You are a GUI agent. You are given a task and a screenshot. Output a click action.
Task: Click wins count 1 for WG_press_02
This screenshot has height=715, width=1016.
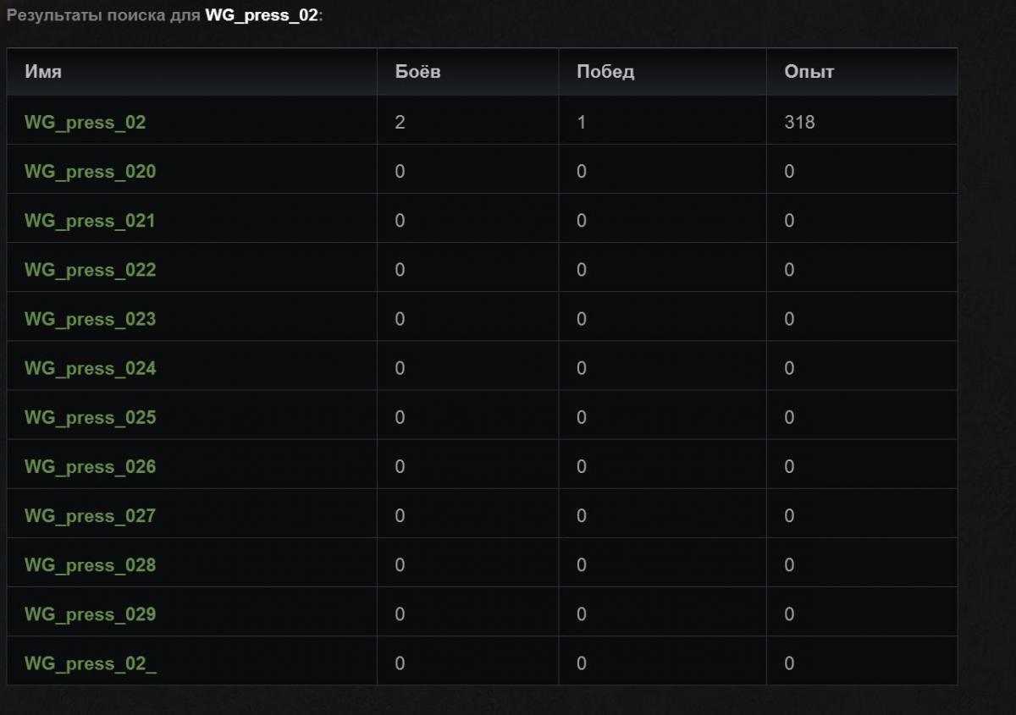[582, 123]
